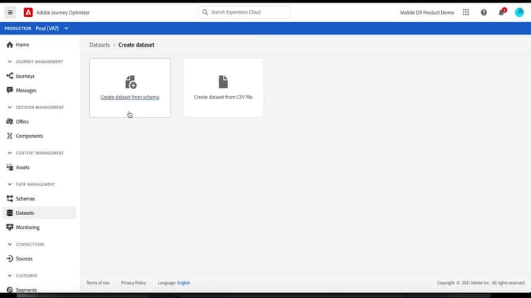
Task: Click Create dataset from schema link
Action: [130, 97]
